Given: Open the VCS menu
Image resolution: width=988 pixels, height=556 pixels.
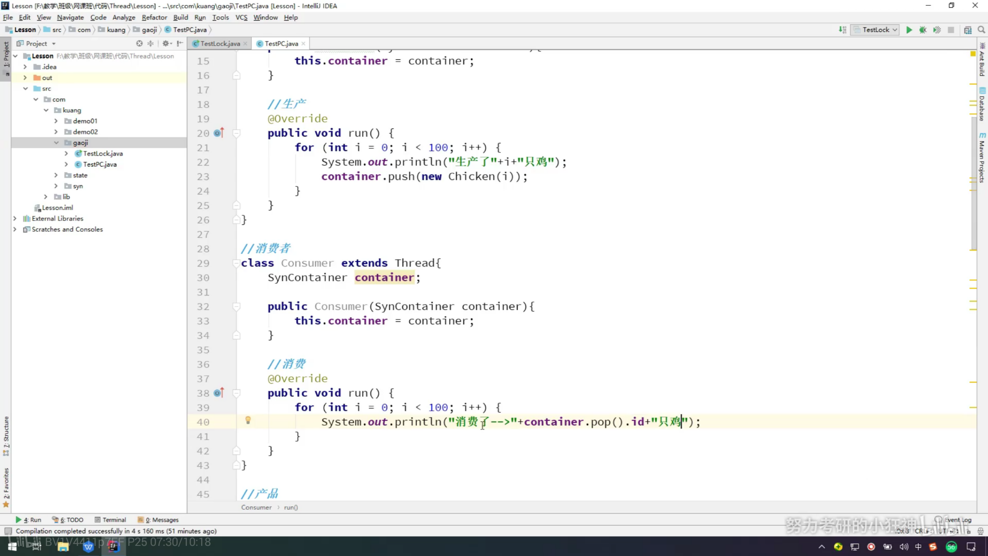Looking at the screenshot, I should click(241, 17).
